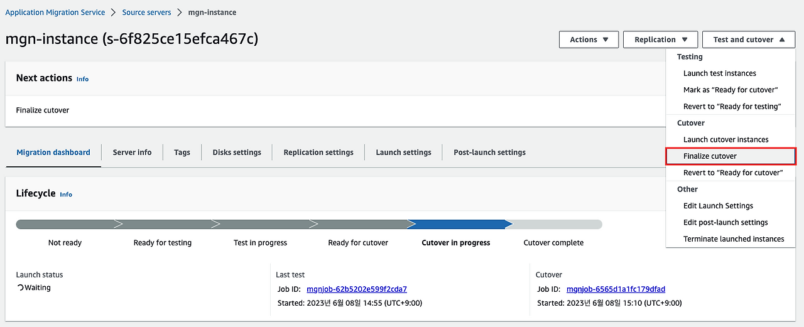This screenshot has width=804, height=327.
Task: Open the Replication dropdown
Action: (660, 40)
